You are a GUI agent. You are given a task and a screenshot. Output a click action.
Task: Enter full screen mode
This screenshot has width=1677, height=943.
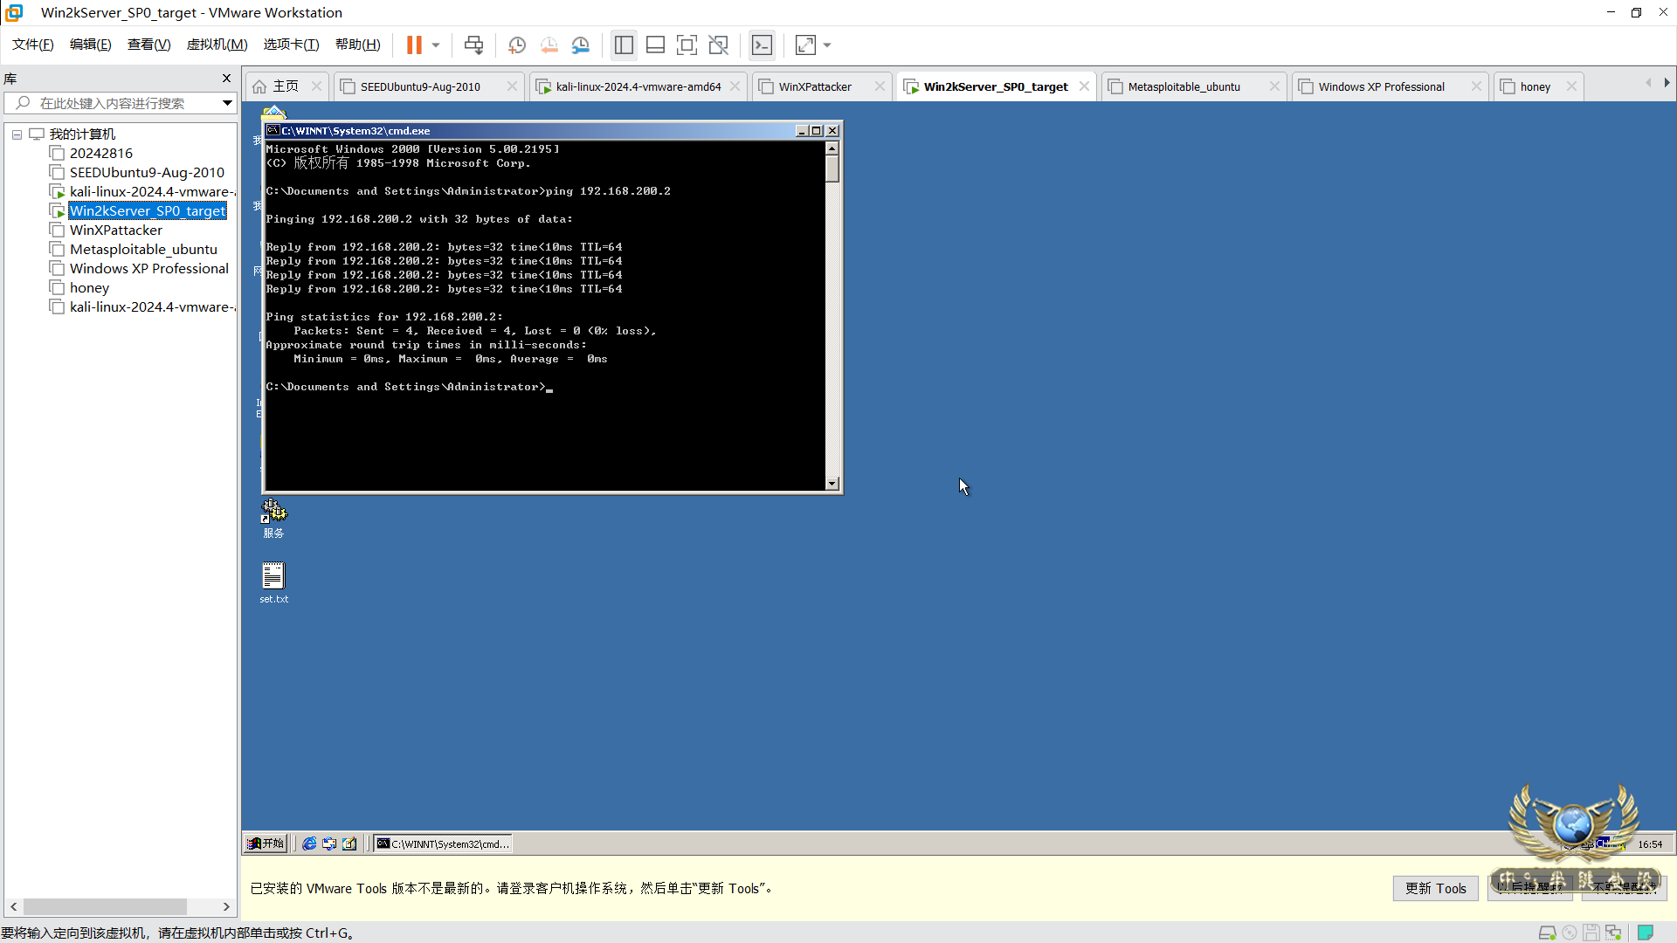pos(687,45)
